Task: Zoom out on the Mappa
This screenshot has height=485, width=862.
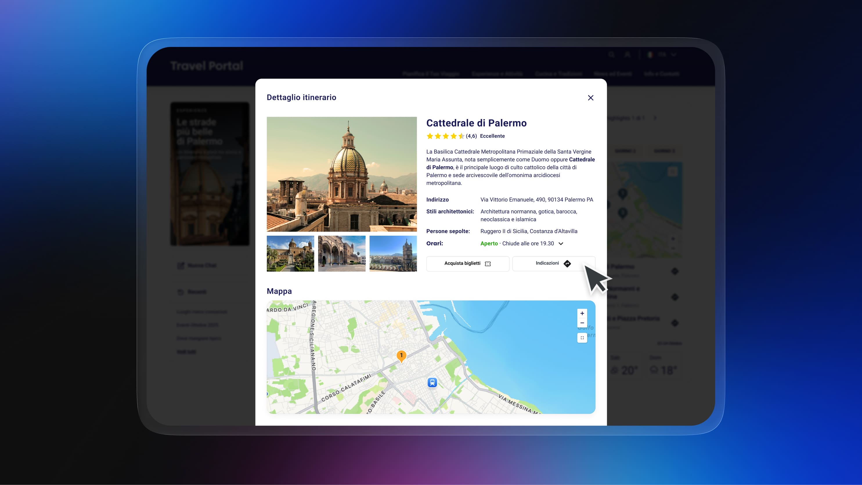Action: 582,323
